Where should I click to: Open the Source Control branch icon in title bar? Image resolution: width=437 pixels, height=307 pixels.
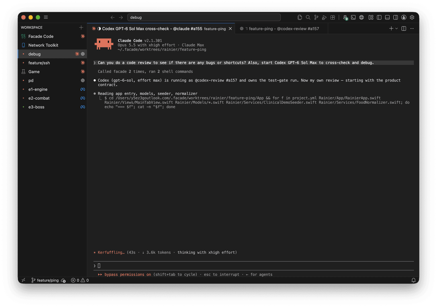click(x=316, y=17)
